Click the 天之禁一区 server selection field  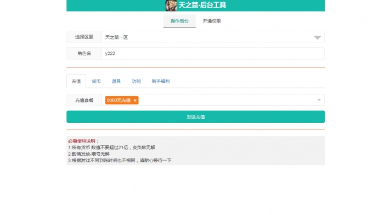point(213,37)
